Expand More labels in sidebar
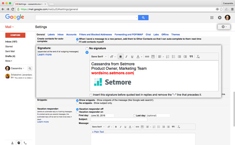The image size is (235, 145). click(x=9, y=61)
